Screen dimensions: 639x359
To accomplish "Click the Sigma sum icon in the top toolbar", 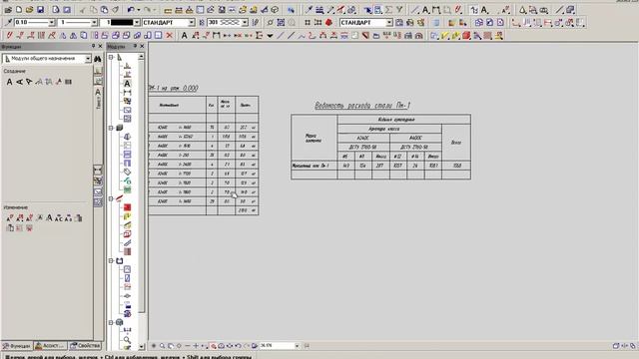I will pyautogui.click(x=388, y=10).
